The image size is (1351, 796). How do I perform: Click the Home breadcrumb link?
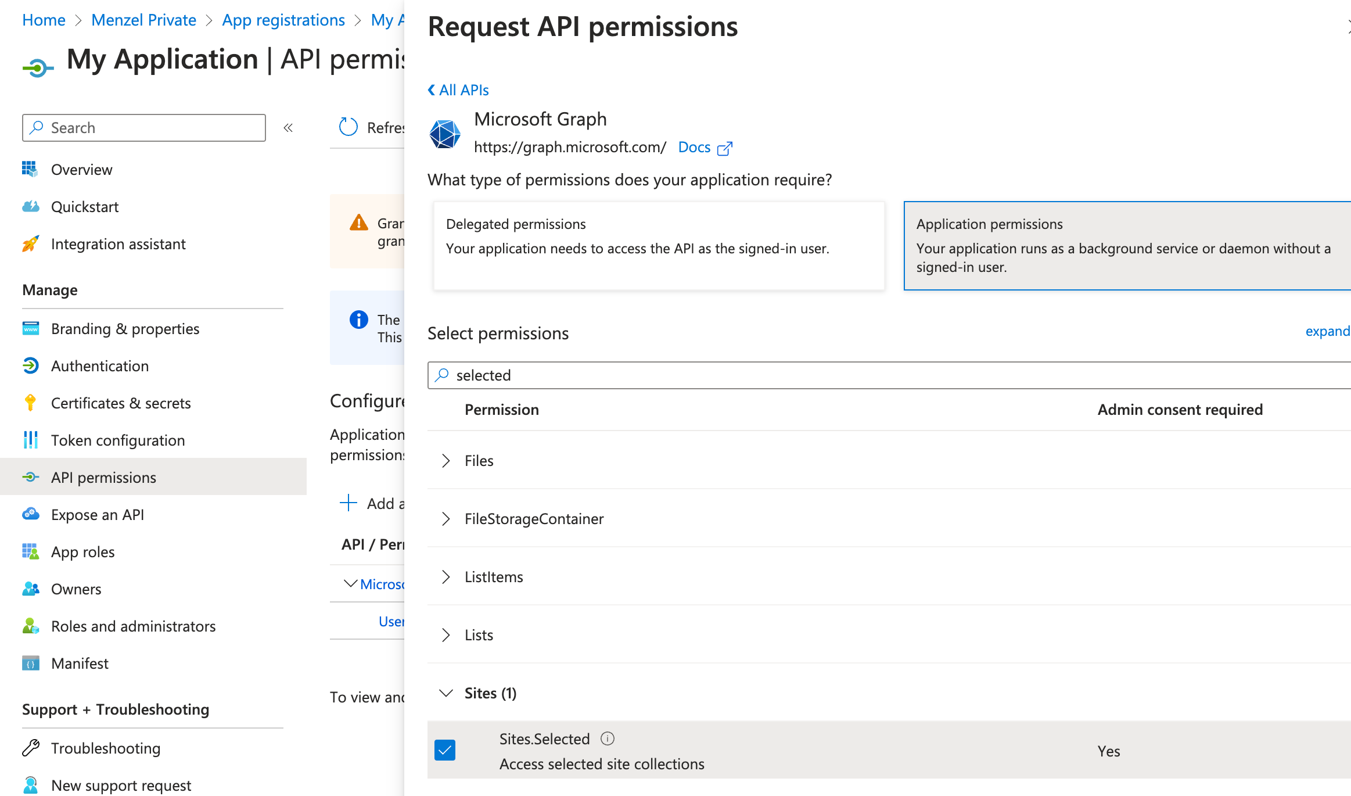click(x=44, y=20)
